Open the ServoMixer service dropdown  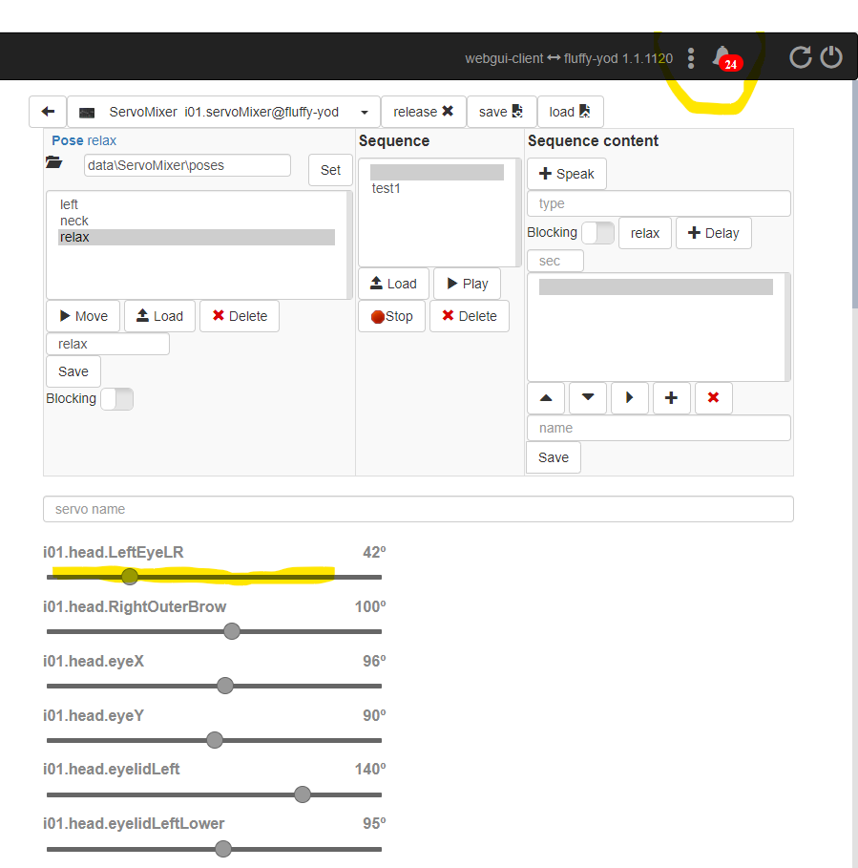click(364, 111)
